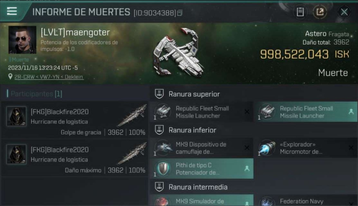Open the hamburger menu icon
The height and width of the screenshot is (206, 358).
tap(12, 11)
